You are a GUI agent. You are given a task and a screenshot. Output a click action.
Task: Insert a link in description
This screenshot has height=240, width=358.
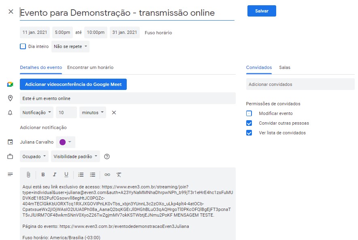tap(107, 175)
